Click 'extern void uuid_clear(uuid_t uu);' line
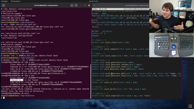 [x=111, y=42]
